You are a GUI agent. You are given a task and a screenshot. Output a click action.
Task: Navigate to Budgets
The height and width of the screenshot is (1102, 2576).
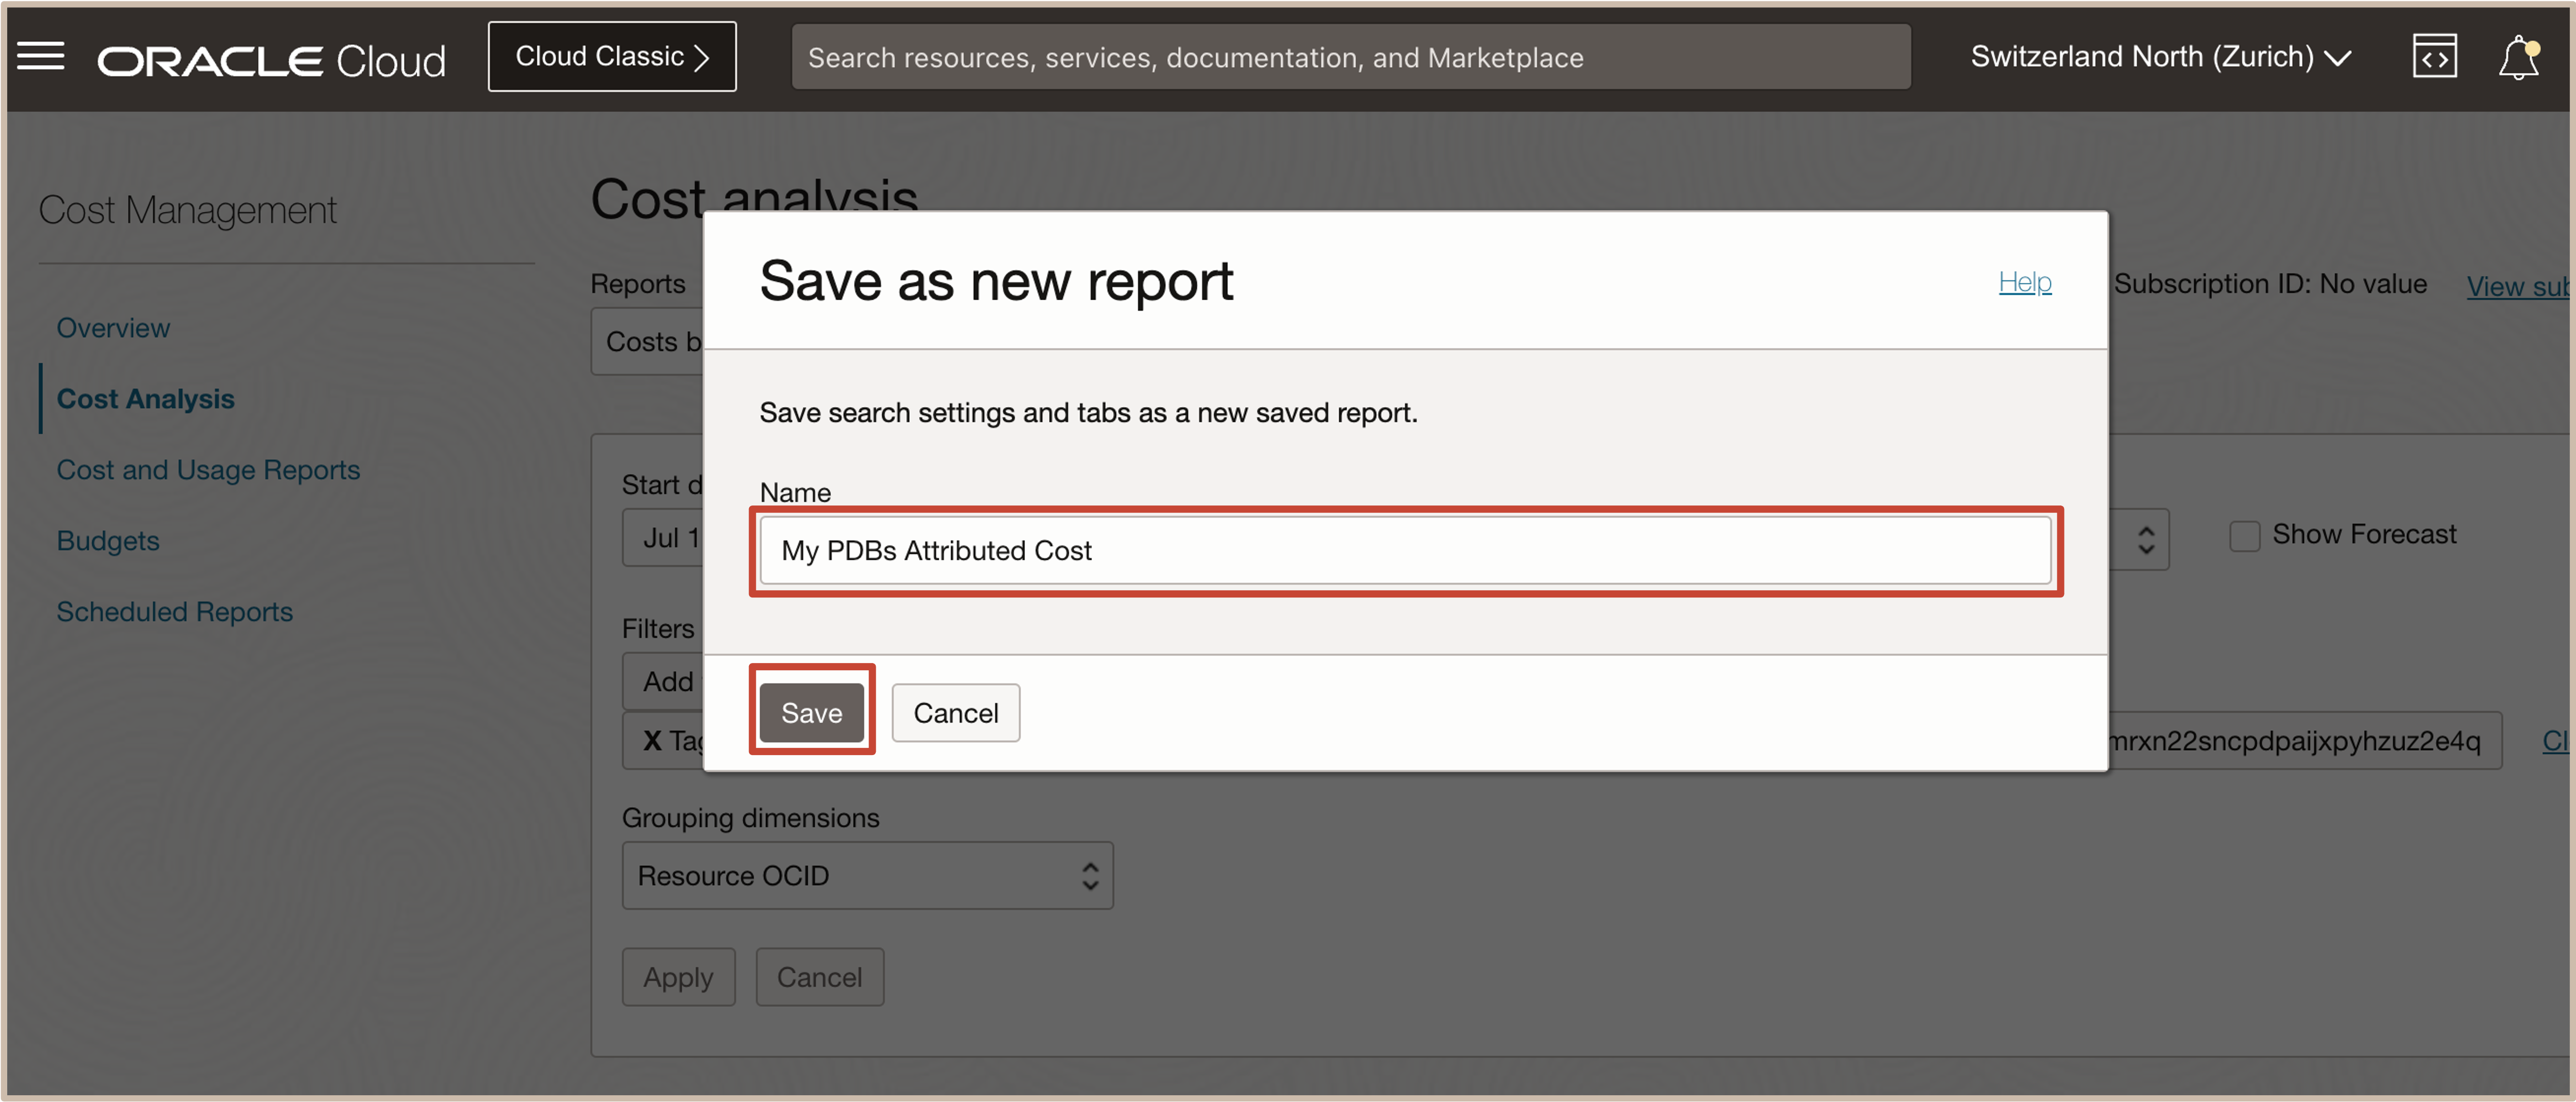(x=107, y=541)
